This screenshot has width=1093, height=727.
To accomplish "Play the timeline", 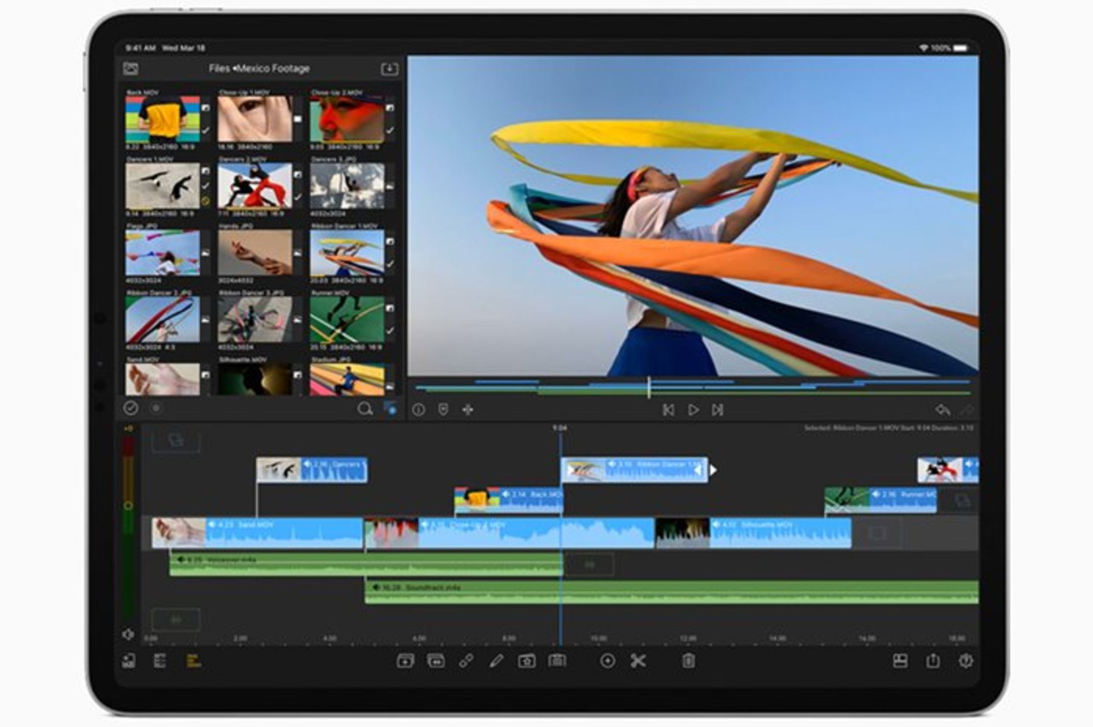I will [694, 409].
